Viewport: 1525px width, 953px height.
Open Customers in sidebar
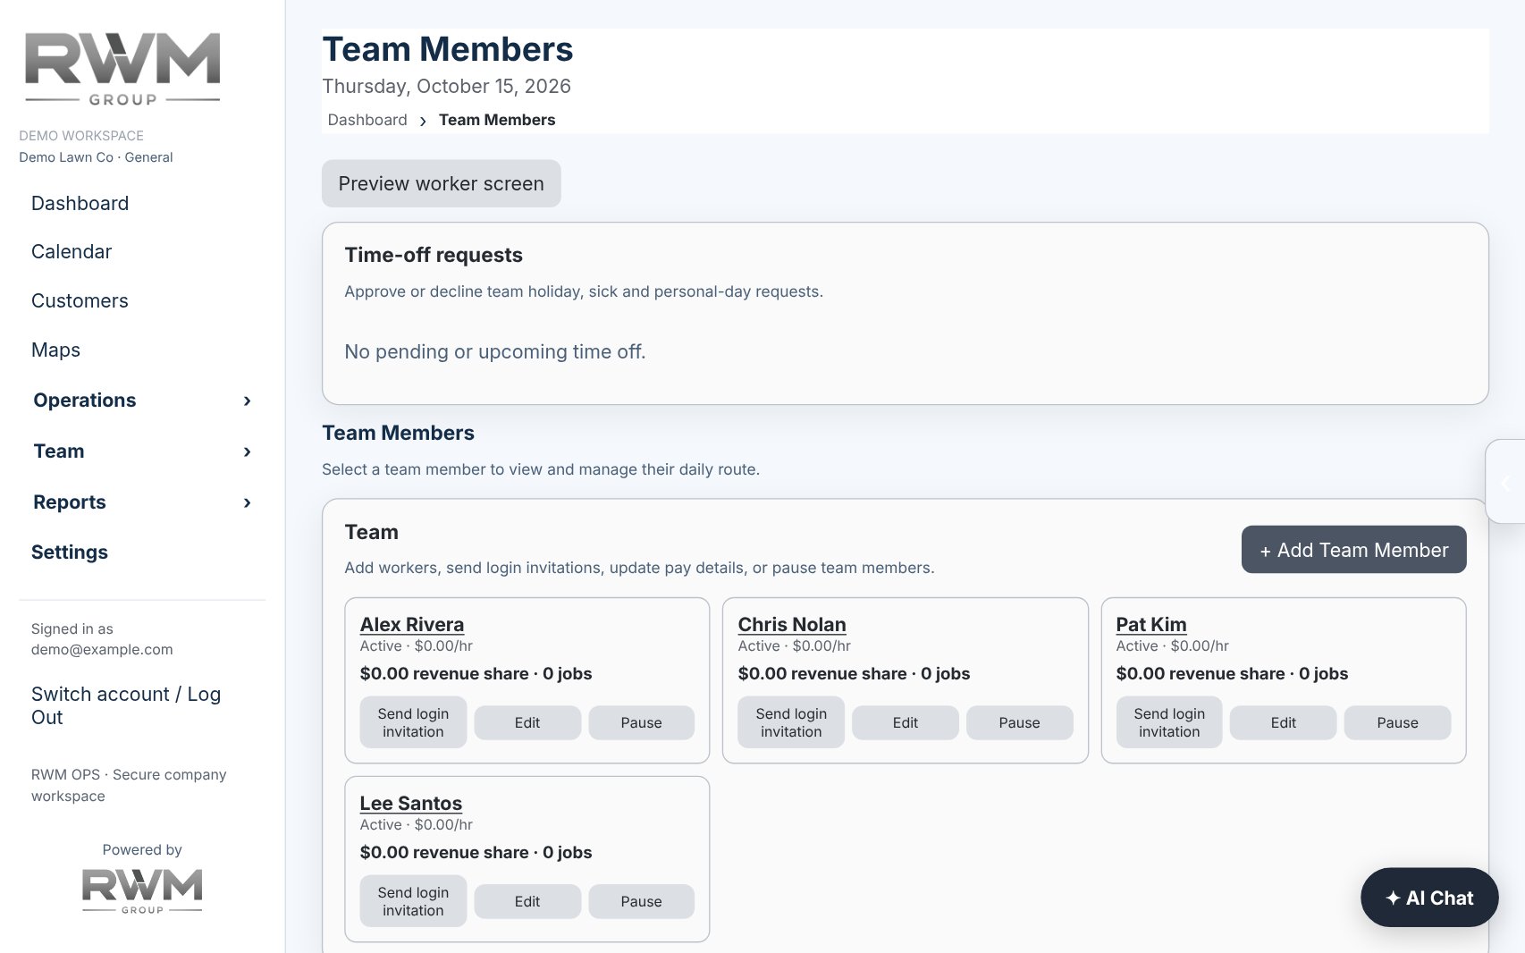click(80, 300)
